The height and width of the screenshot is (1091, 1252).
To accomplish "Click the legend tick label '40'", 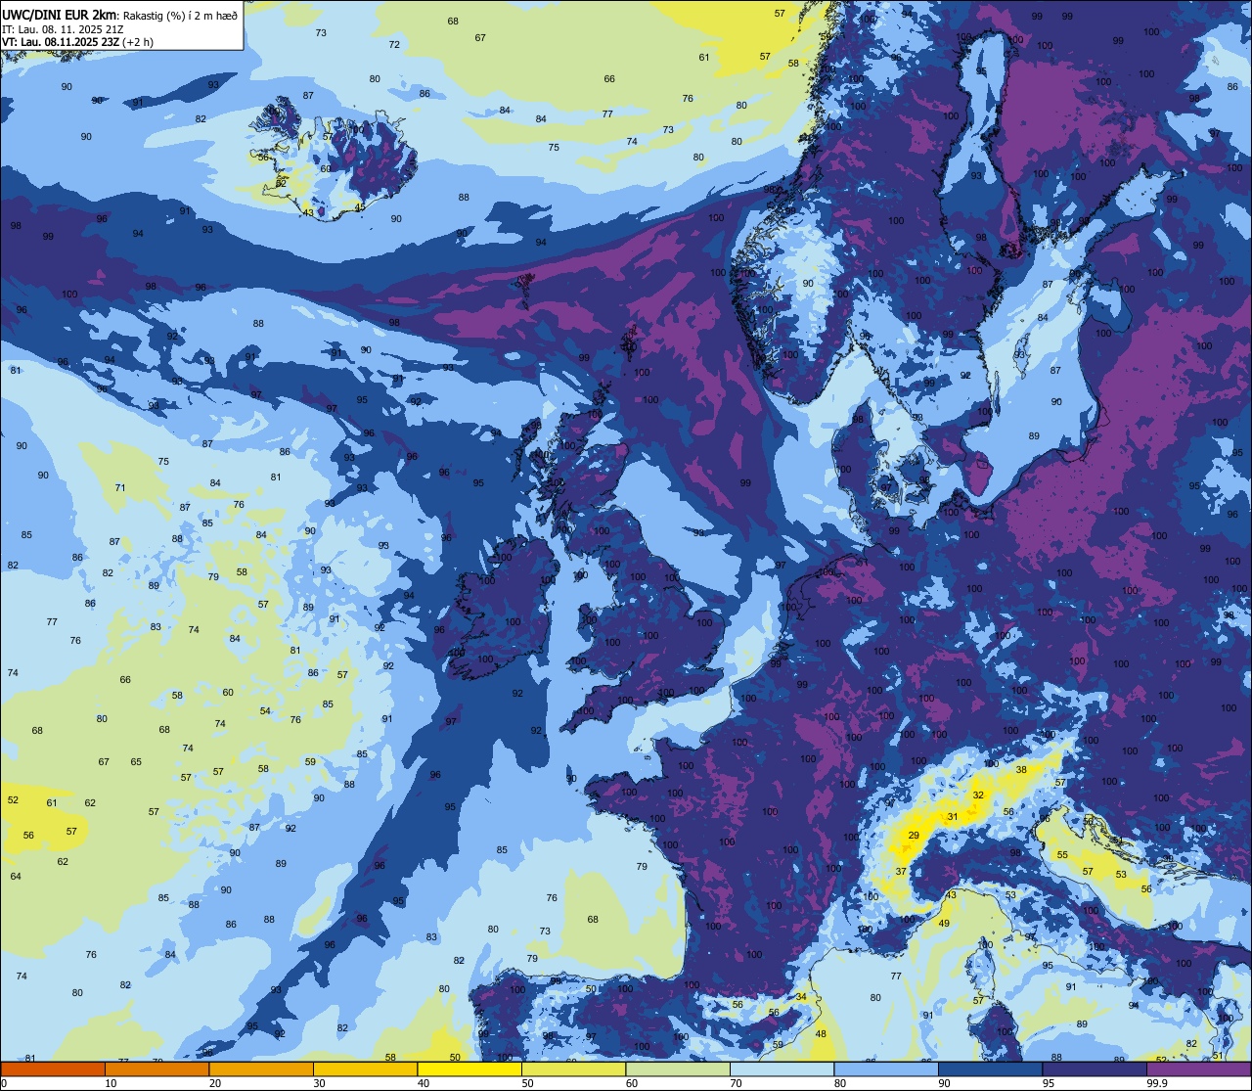I will click(424, 1083).
